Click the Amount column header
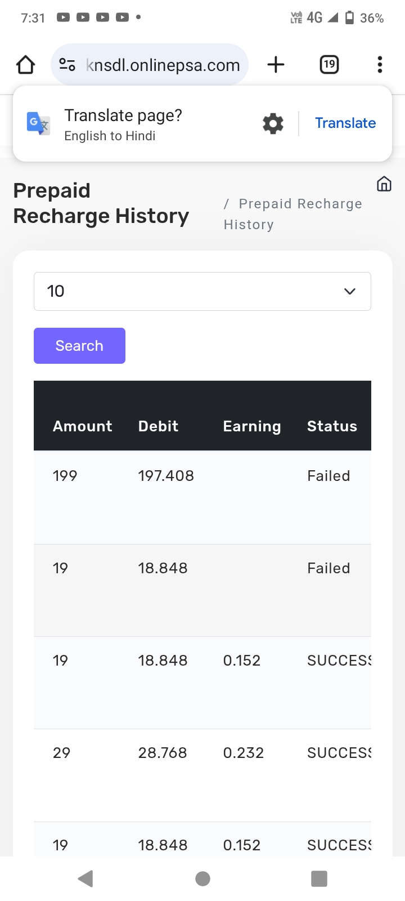Image resolution: width=405 pixels, height=901 pixels. coord(83,426)
